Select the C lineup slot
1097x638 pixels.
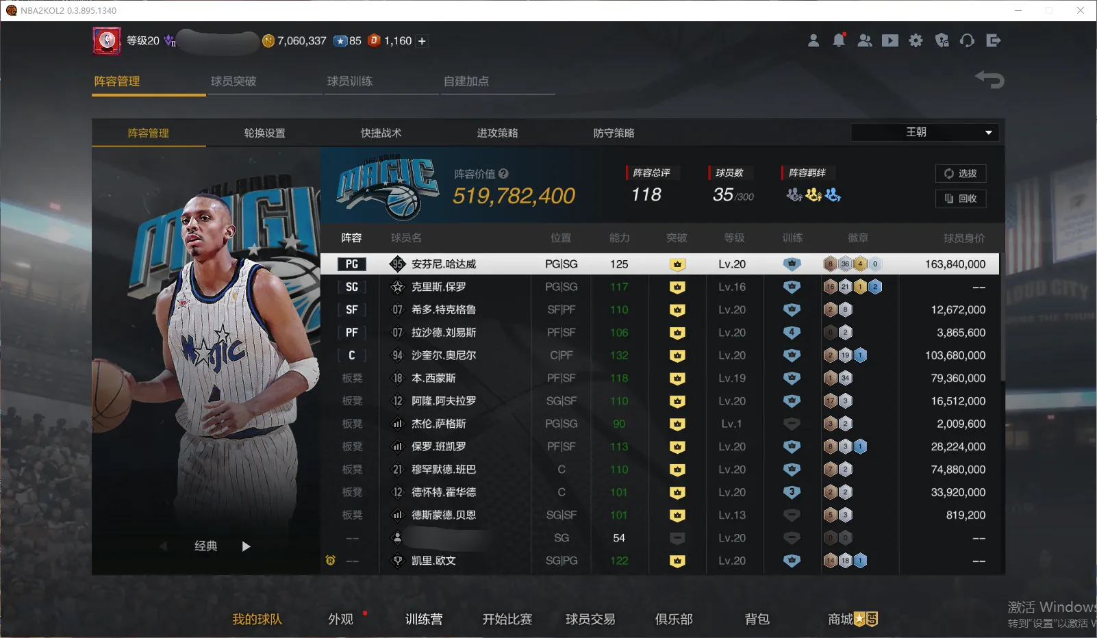[x=352, y=355]
